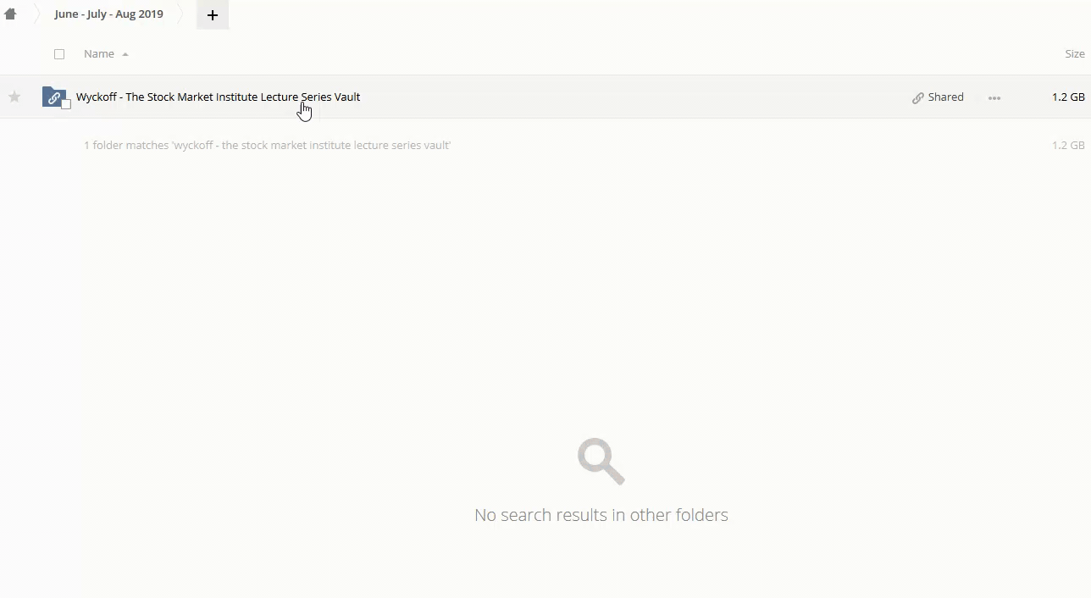
Task: Click the Wyckoff folder's 1.2 GB size
Action: coord(1067,97)
